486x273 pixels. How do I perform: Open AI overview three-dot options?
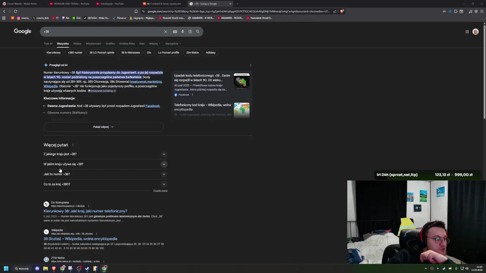251,65
